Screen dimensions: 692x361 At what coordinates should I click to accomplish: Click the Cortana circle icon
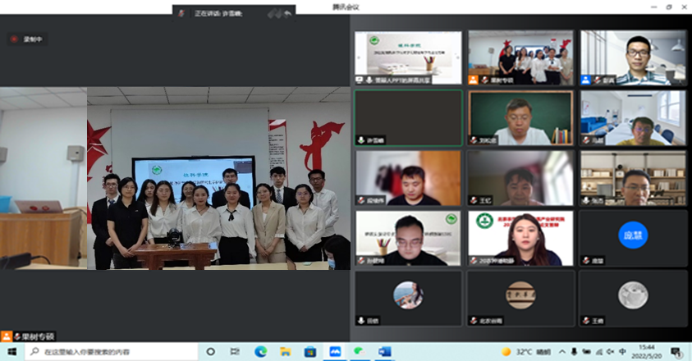click(x=210, y=351)
